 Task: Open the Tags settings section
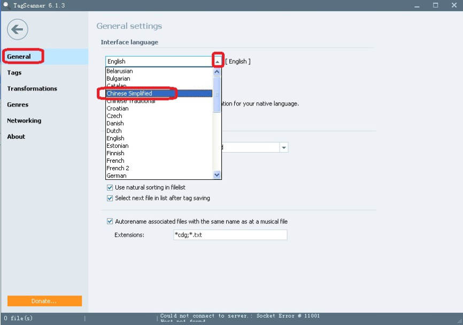point(14,73)
